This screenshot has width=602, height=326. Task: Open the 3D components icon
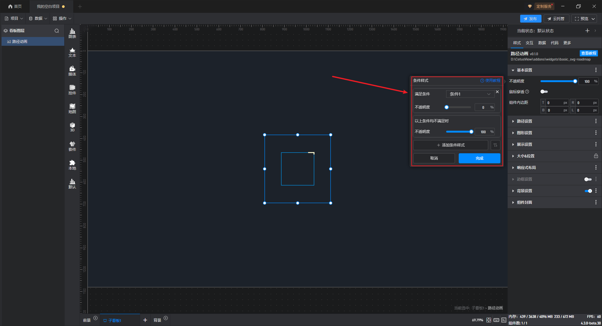pyautogui.click(x=72, y=127)
